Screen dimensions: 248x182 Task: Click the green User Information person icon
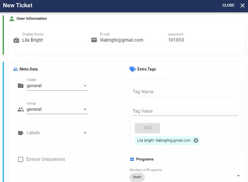(x=12, y=19)
